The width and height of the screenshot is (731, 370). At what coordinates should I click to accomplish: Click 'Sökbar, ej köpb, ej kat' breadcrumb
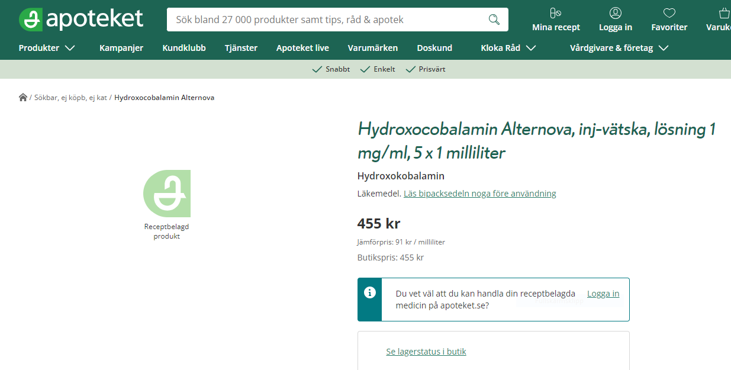click(70, 98)
